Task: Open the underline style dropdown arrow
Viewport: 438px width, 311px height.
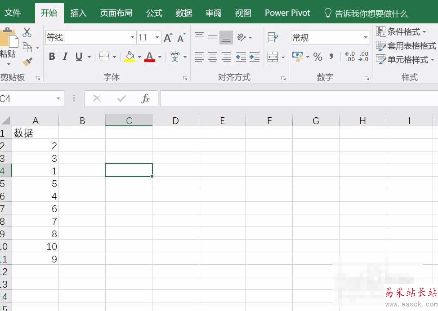Action: (89, 57)
